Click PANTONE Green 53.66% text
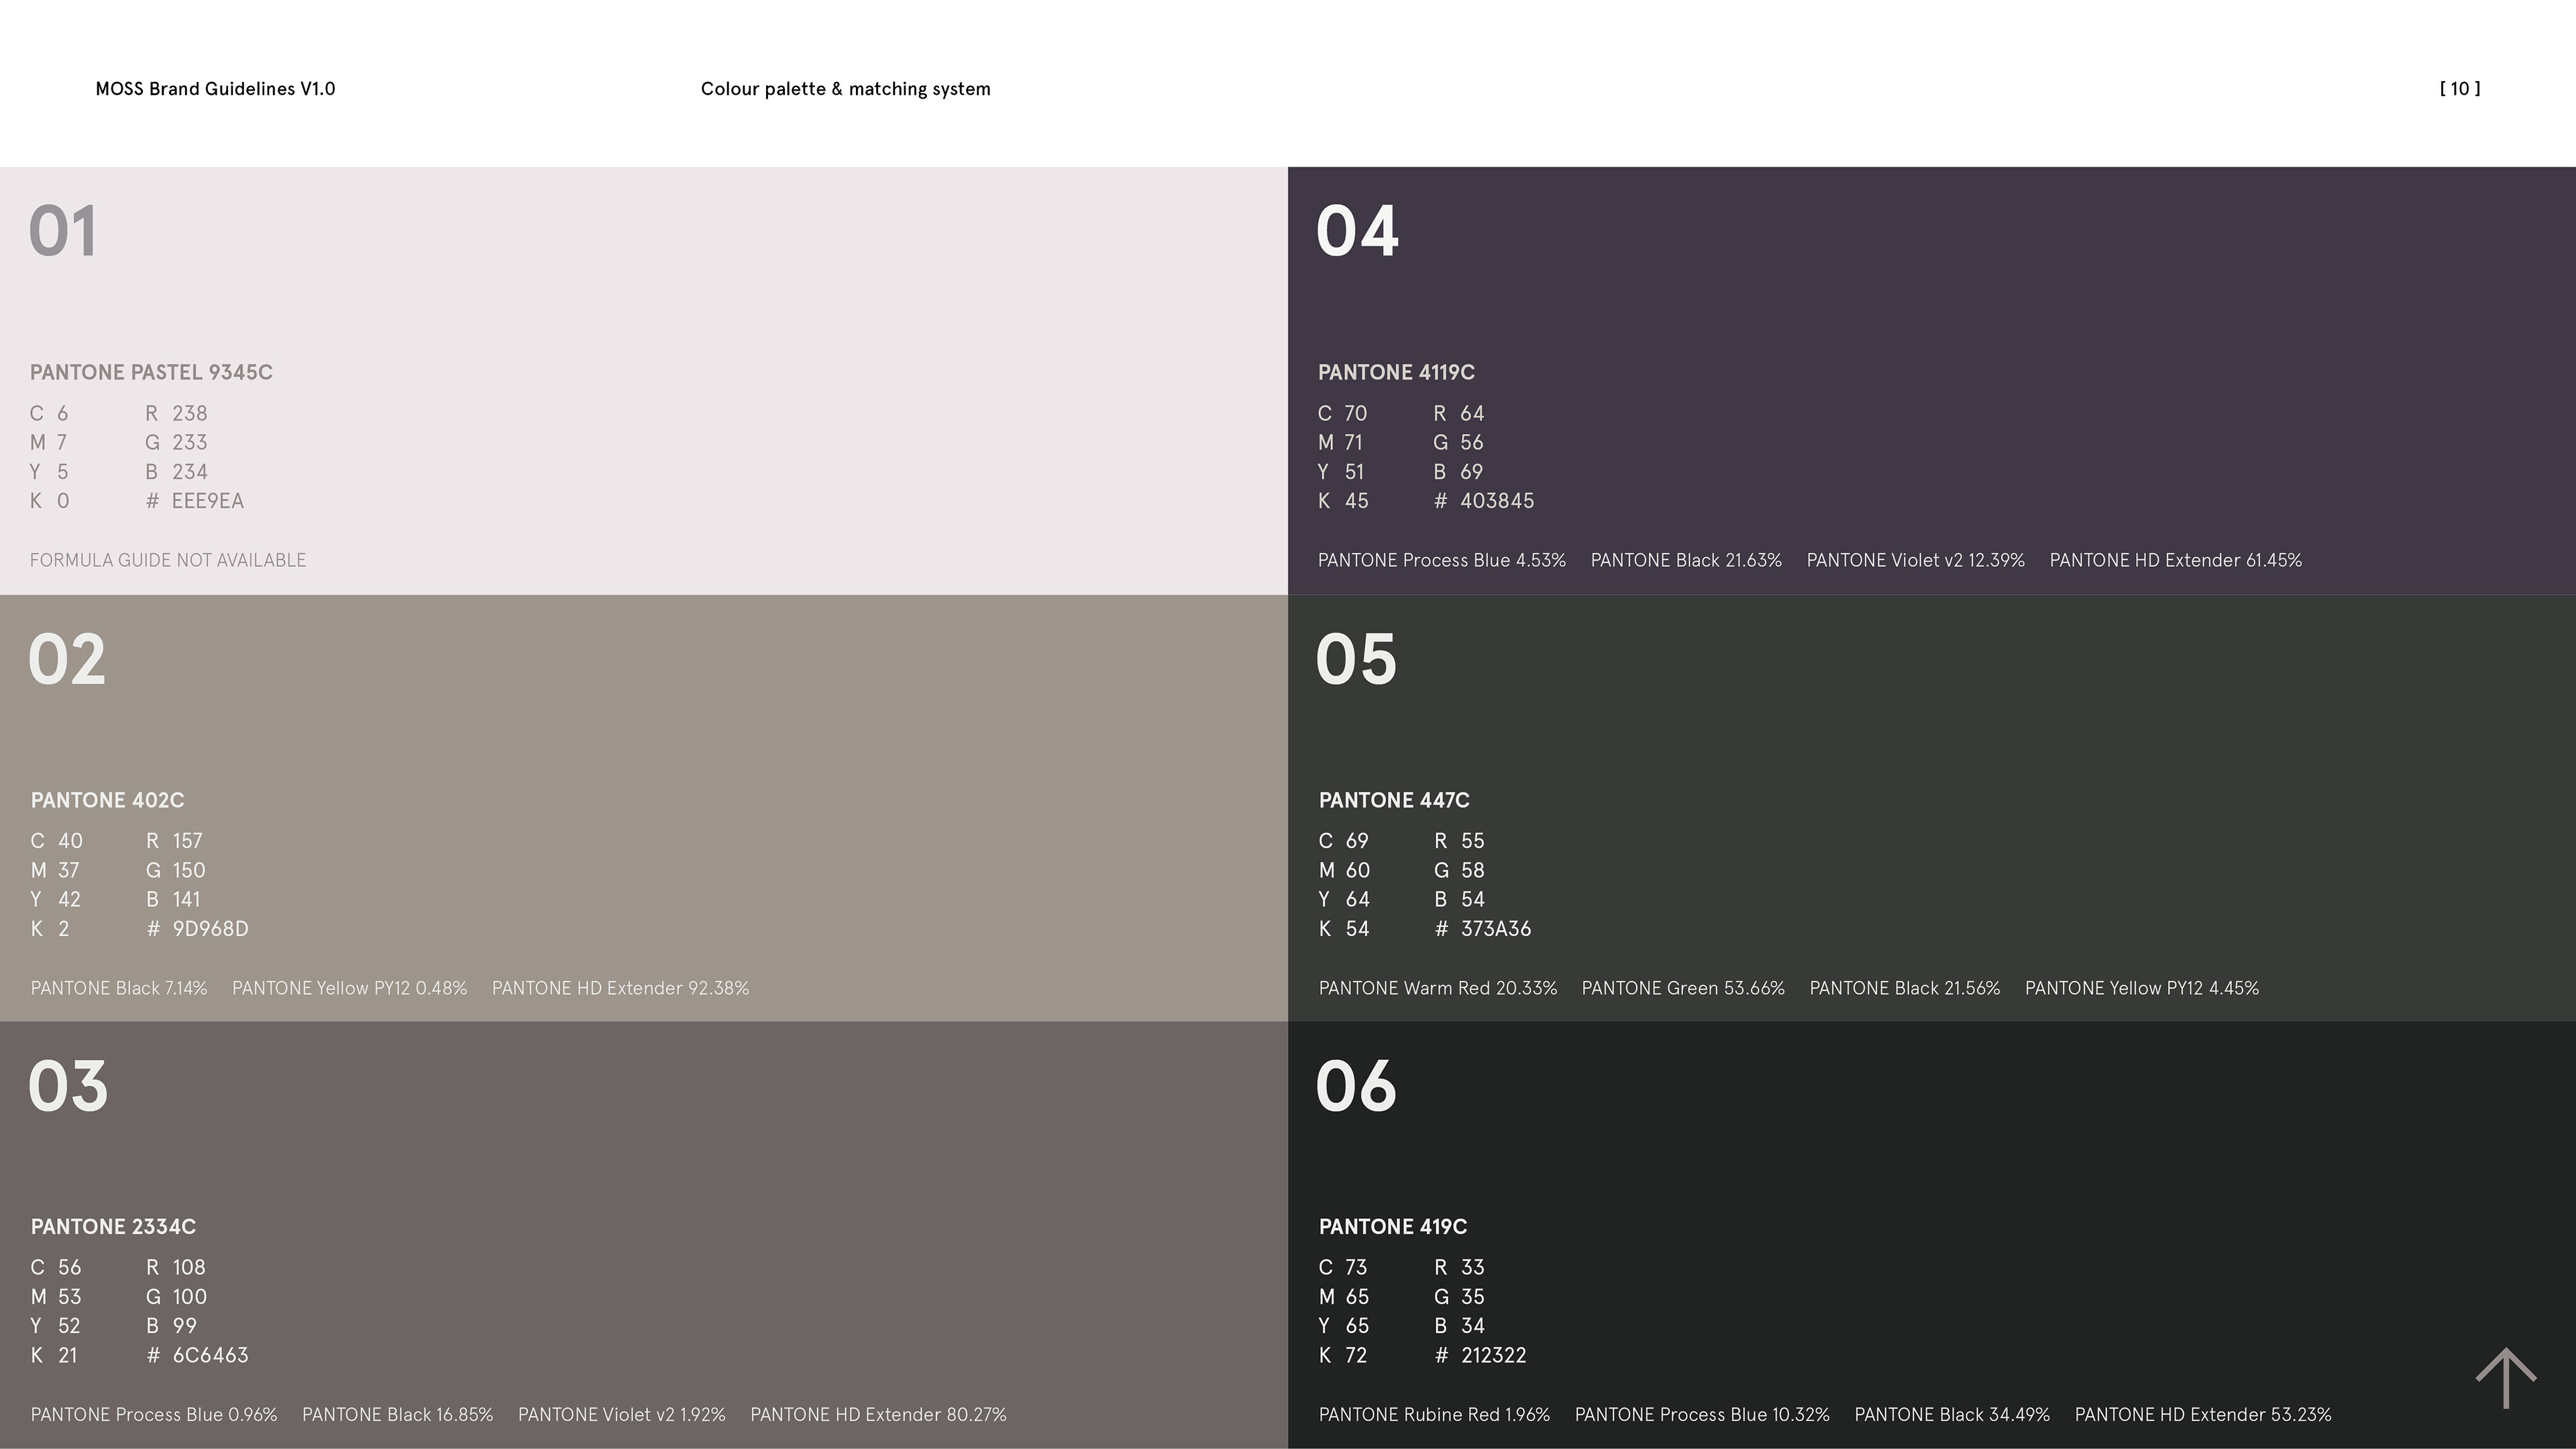 [1683, 988]
